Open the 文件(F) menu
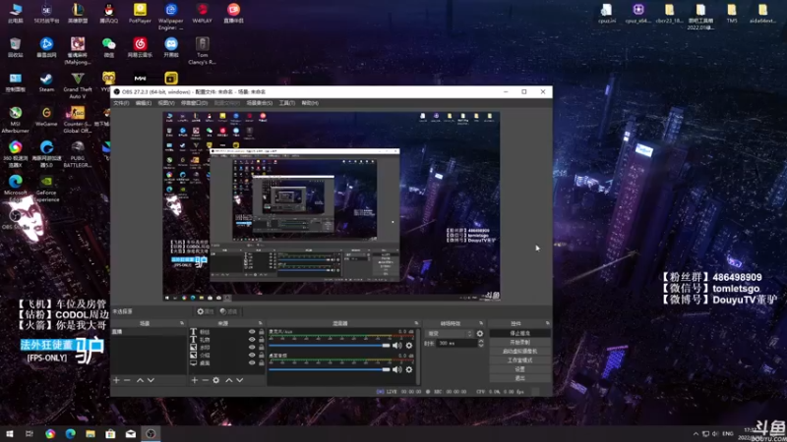 121,103
